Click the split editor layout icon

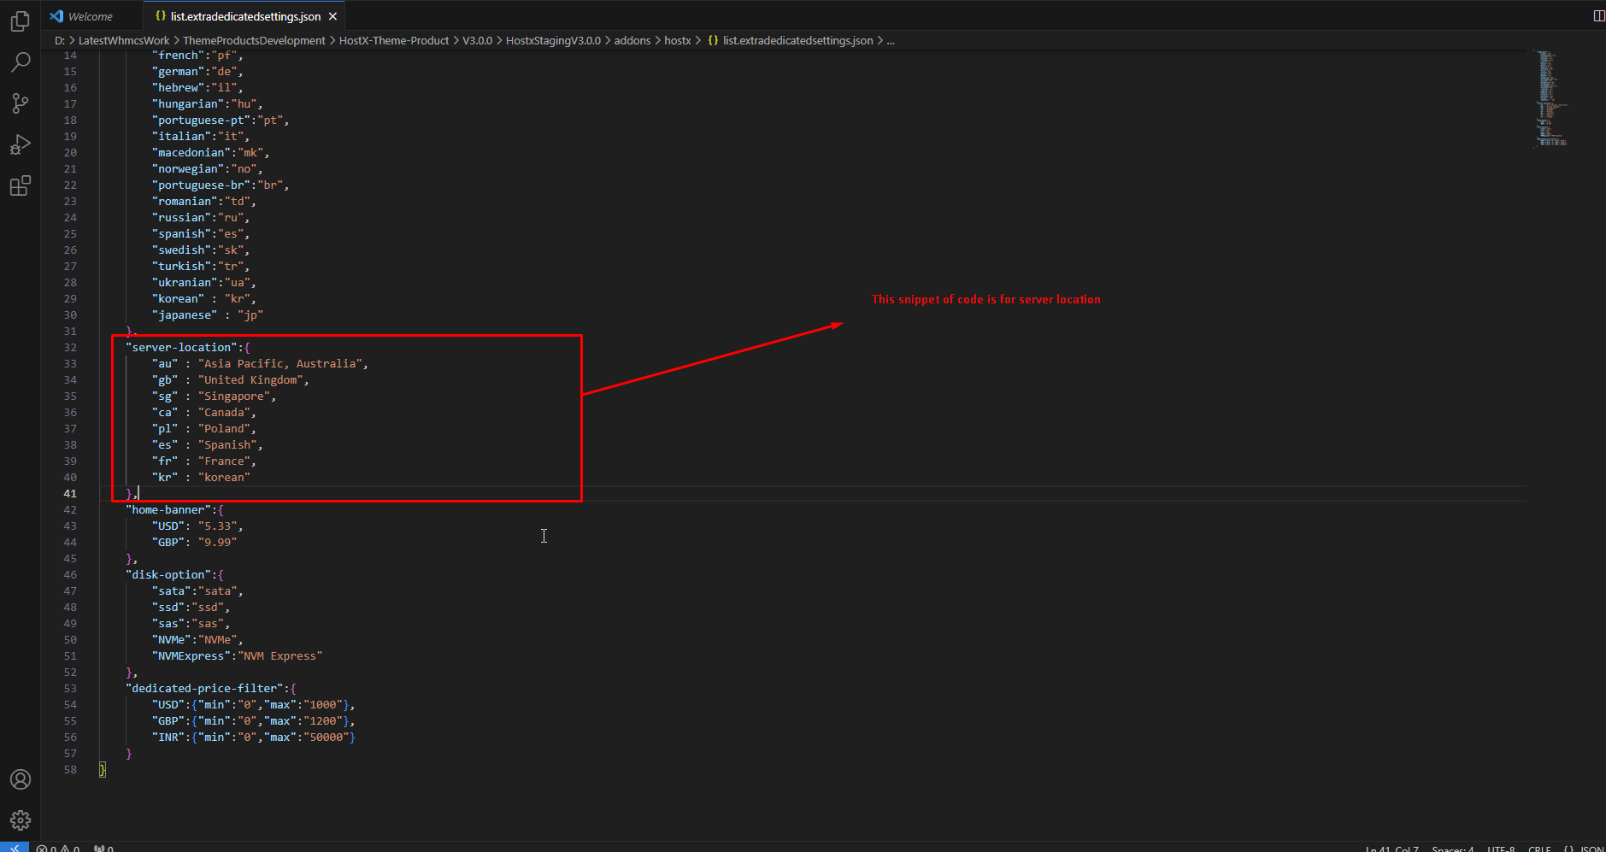coord(1598,15)
